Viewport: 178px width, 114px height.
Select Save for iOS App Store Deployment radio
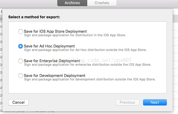click(x=21, y=32)
